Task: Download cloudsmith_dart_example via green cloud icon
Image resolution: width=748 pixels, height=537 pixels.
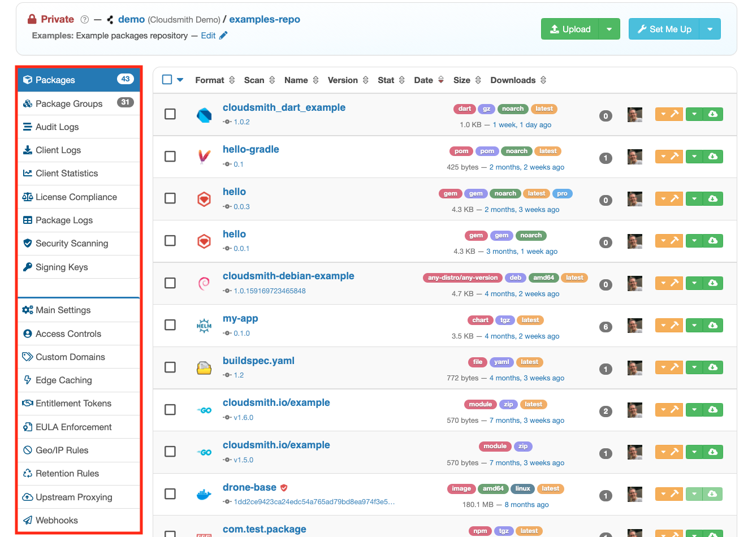Action: tap(713, 114)
